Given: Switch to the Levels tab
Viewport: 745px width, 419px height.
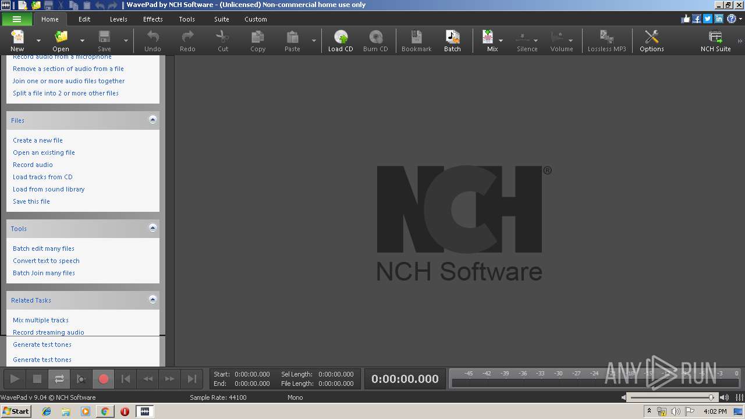Looking at the screenshot, I should point(118,19).
